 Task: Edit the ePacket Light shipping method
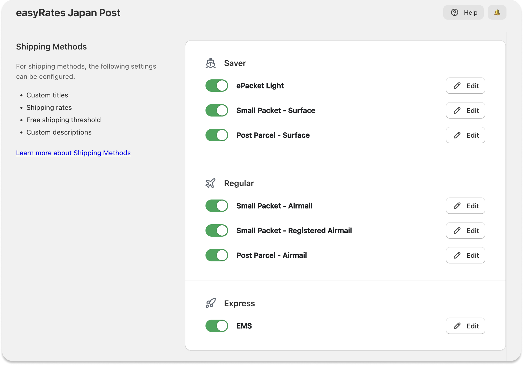pos(465,86)
